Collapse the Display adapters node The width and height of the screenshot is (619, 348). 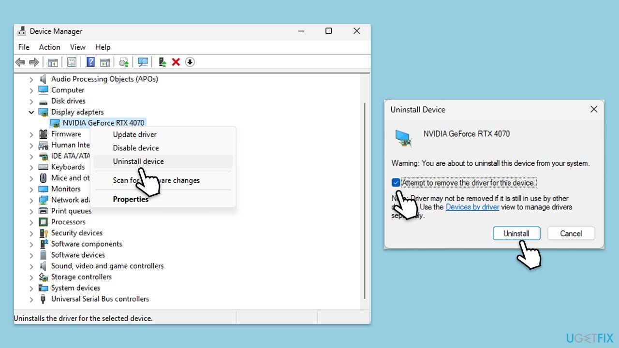31,112
